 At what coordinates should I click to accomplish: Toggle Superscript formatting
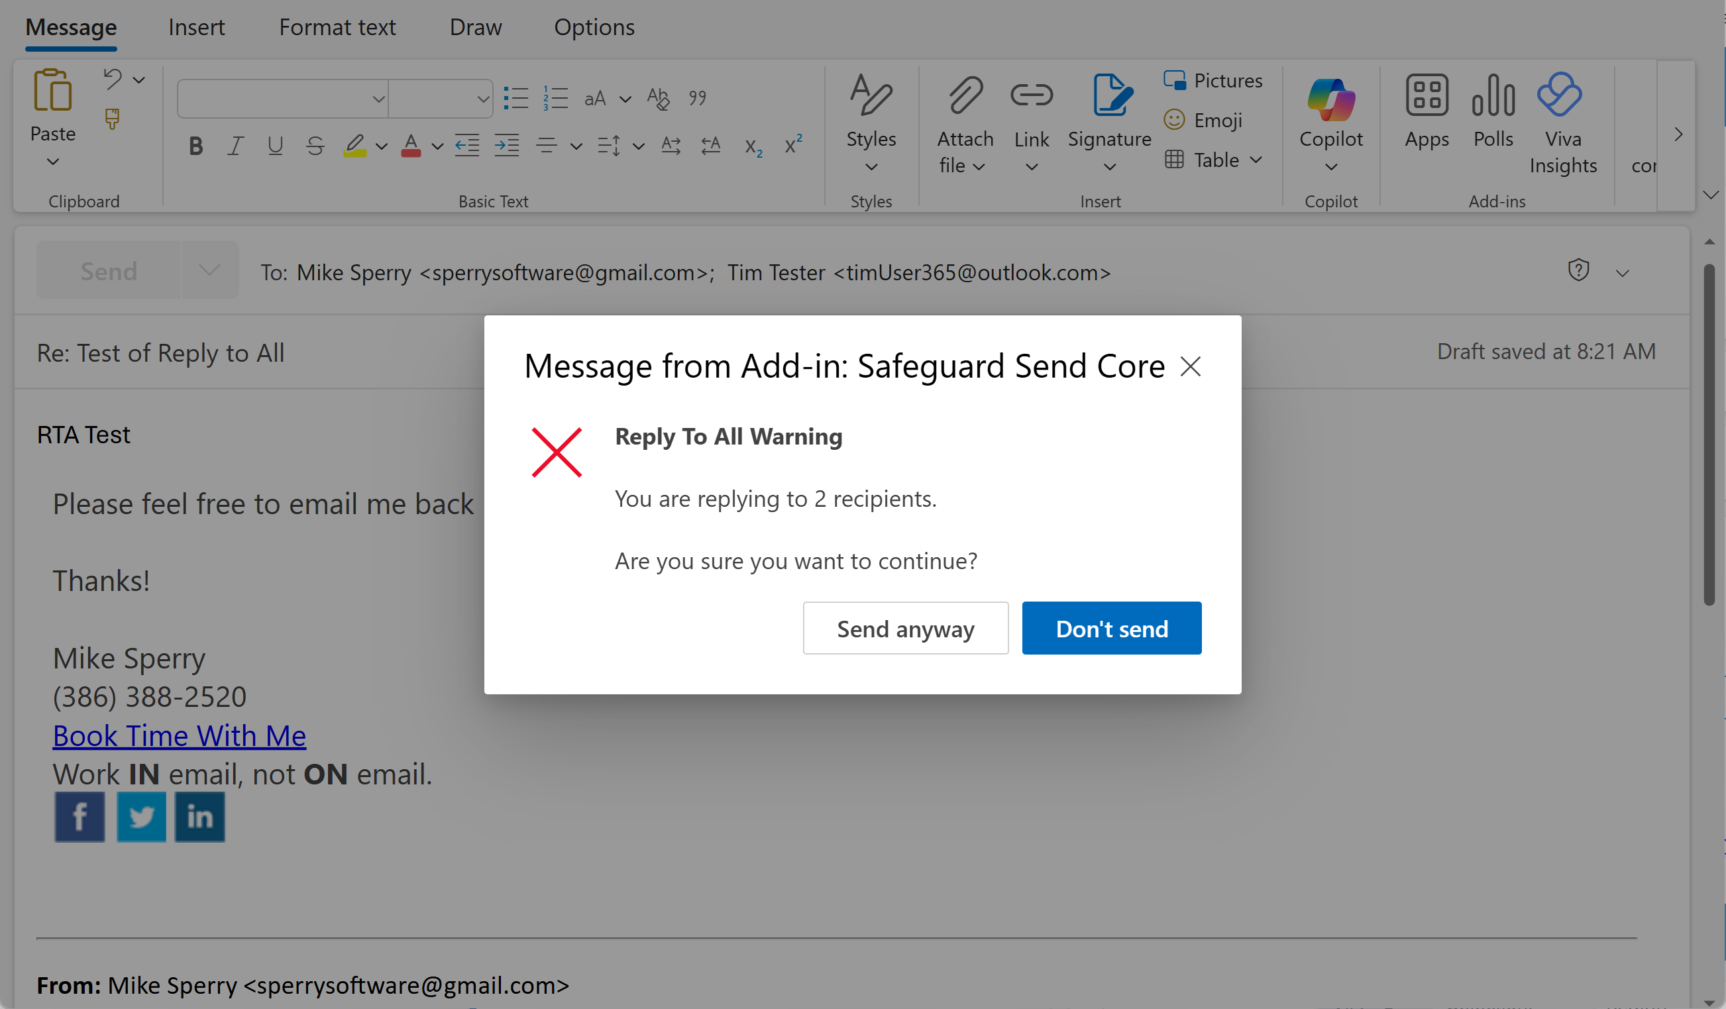(x=793, y=144)
